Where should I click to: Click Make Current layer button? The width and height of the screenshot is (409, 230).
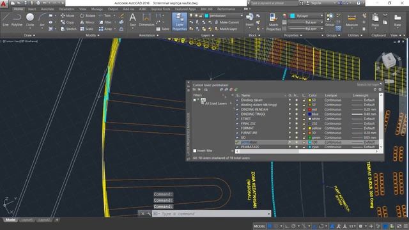click(226, 22)
